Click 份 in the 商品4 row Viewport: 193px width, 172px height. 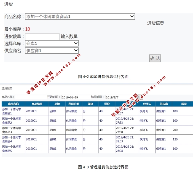pyautogui.click(x=84, y=139)
